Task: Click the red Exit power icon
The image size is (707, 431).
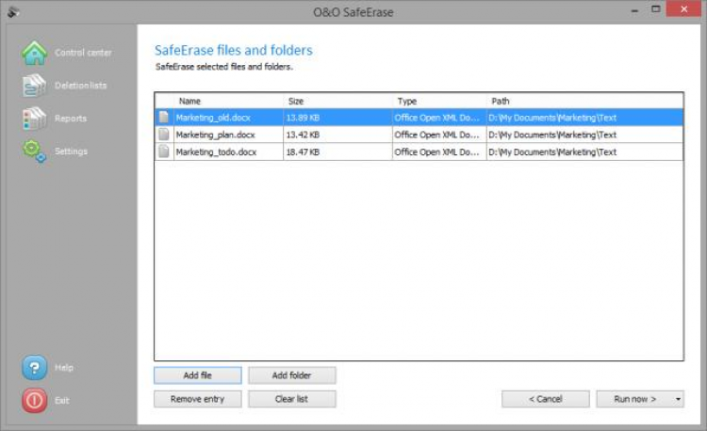Action: tap(34, 400)
